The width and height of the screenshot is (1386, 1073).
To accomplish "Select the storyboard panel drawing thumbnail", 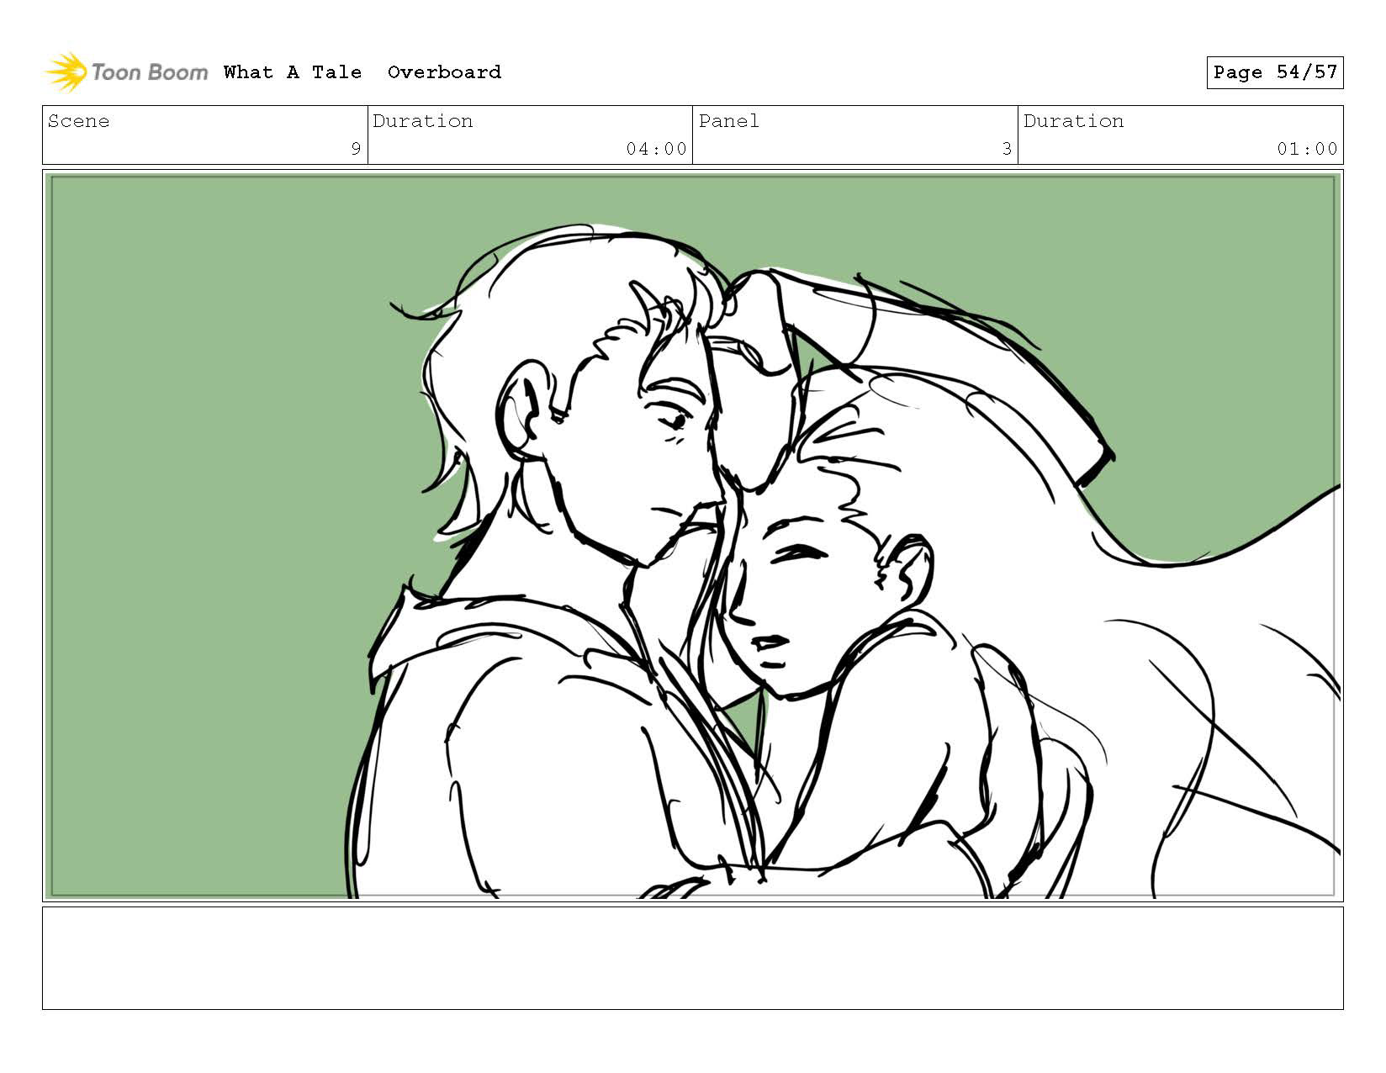I will pyautogui.click(x=693, y=536).
